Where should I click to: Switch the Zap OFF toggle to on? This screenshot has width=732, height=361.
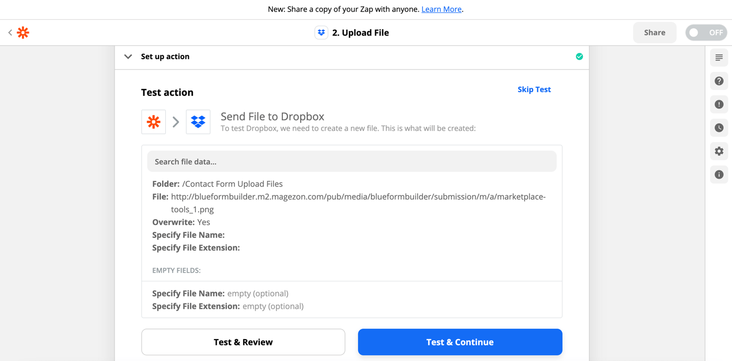coord(706,32)
